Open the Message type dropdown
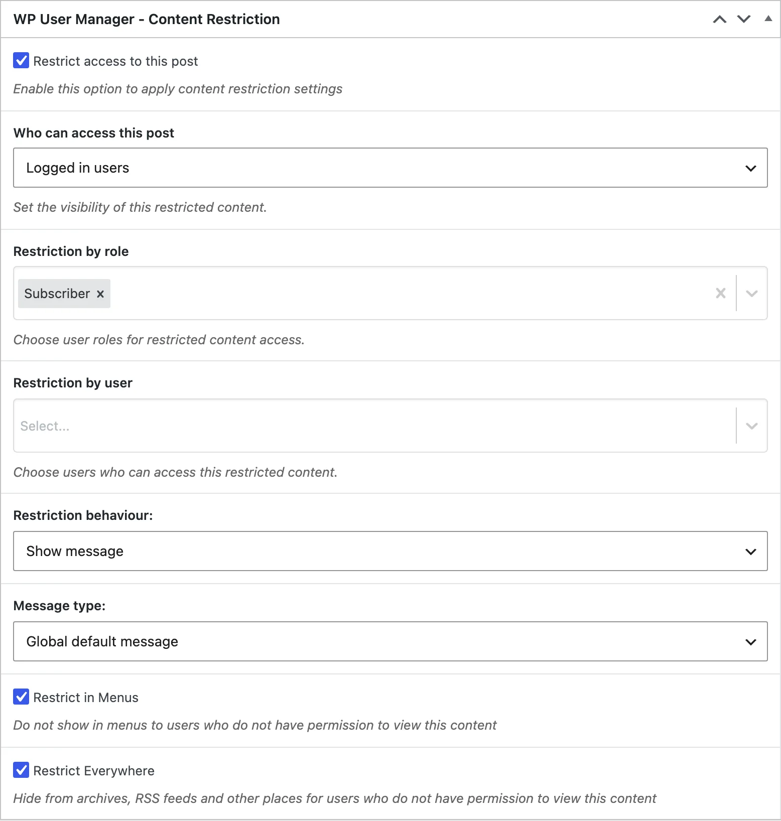This screenshot has height=821, width=781. click(x=391, y=641)
